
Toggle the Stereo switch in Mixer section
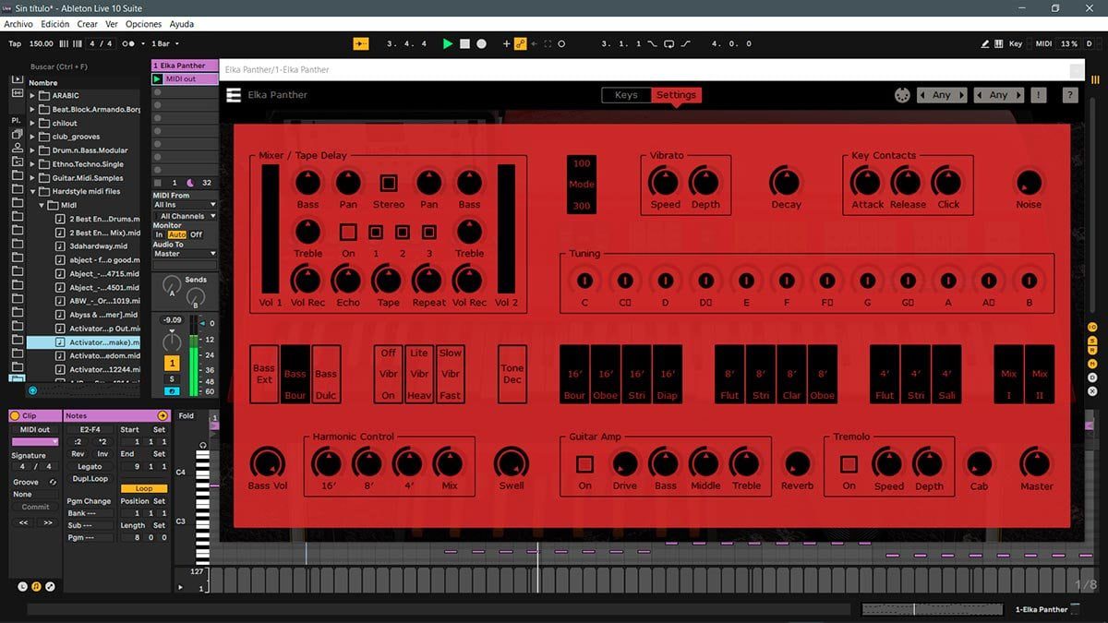(389, 183)
